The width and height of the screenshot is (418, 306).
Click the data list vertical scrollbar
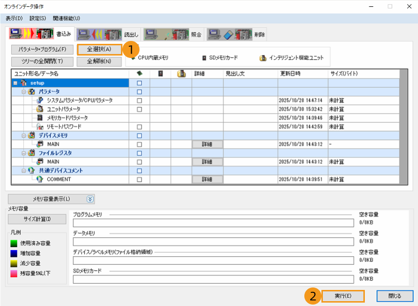click(403, 127)
